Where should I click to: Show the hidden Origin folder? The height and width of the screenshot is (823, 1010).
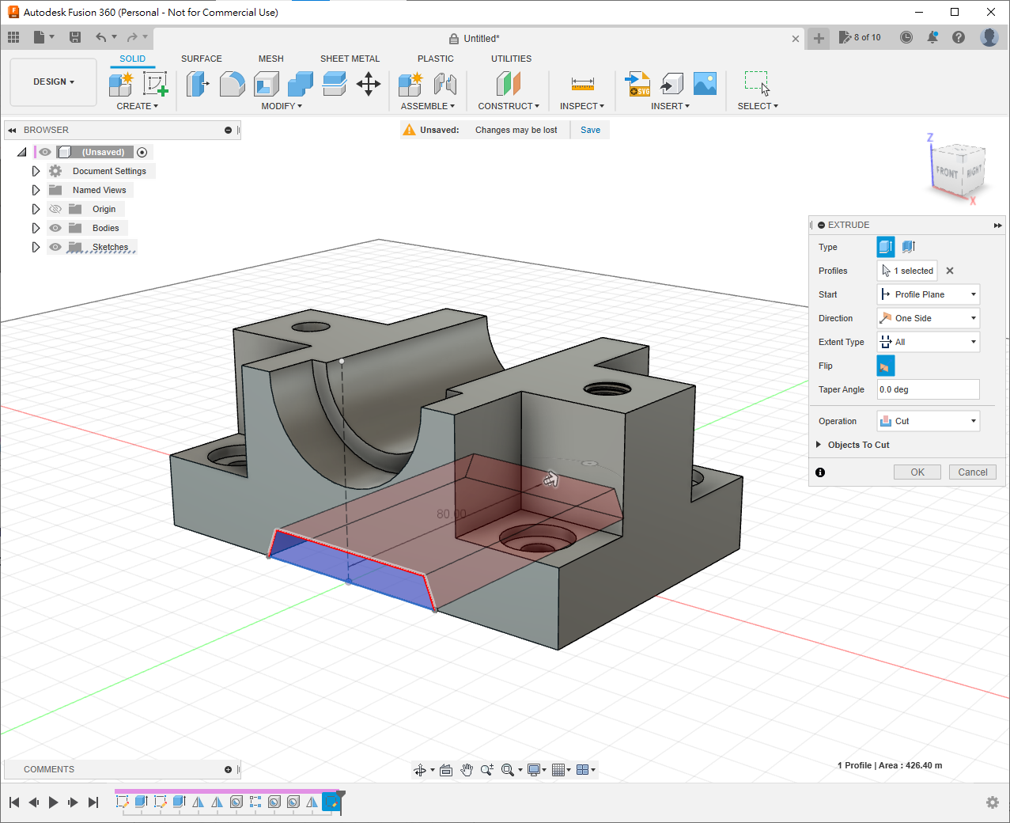coord(55,209)
